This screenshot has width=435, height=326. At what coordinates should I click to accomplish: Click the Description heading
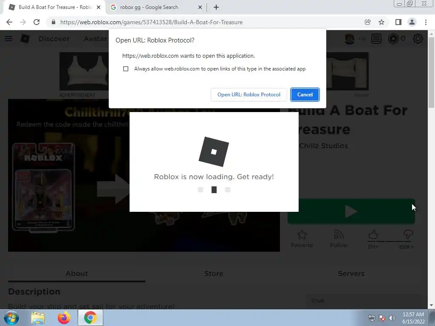(34, 292)
